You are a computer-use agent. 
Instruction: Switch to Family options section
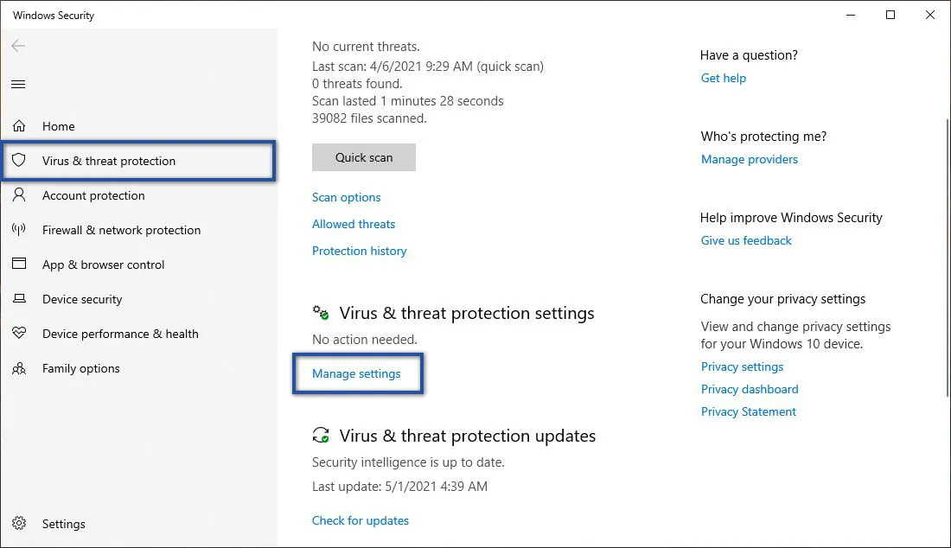point(80,368)
